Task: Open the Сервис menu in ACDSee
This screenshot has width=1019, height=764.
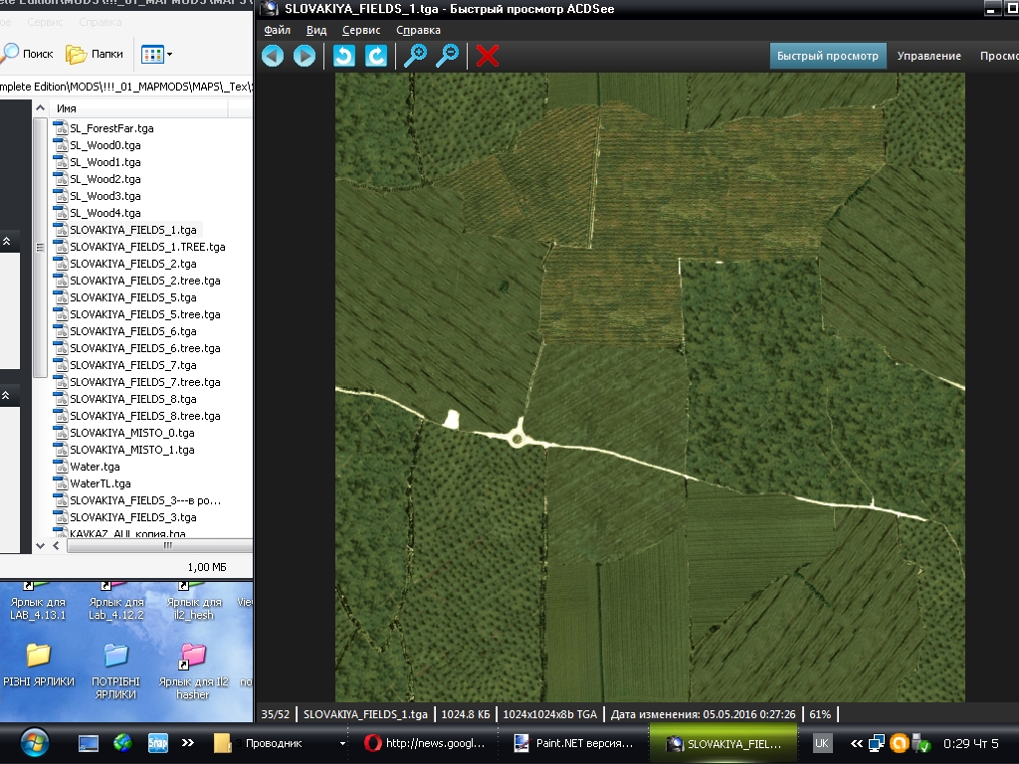Action: (x=361, y=30)
